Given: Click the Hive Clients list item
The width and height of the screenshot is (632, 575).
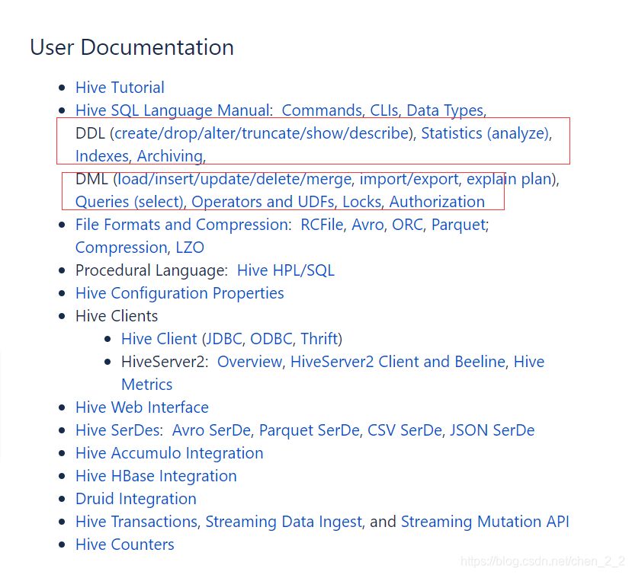Looking at the screenshot, I should point(117,316).
